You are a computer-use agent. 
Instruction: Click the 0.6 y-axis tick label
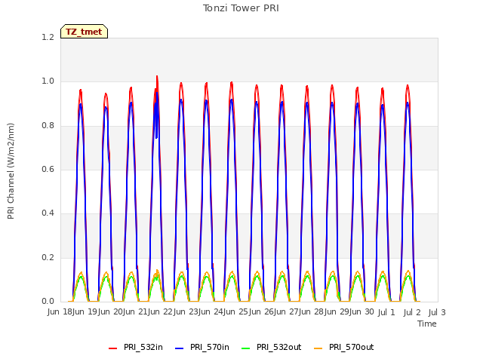[x=48, y=169]
